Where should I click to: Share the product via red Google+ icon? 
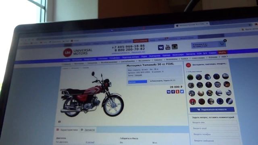[x=177, y=91]
